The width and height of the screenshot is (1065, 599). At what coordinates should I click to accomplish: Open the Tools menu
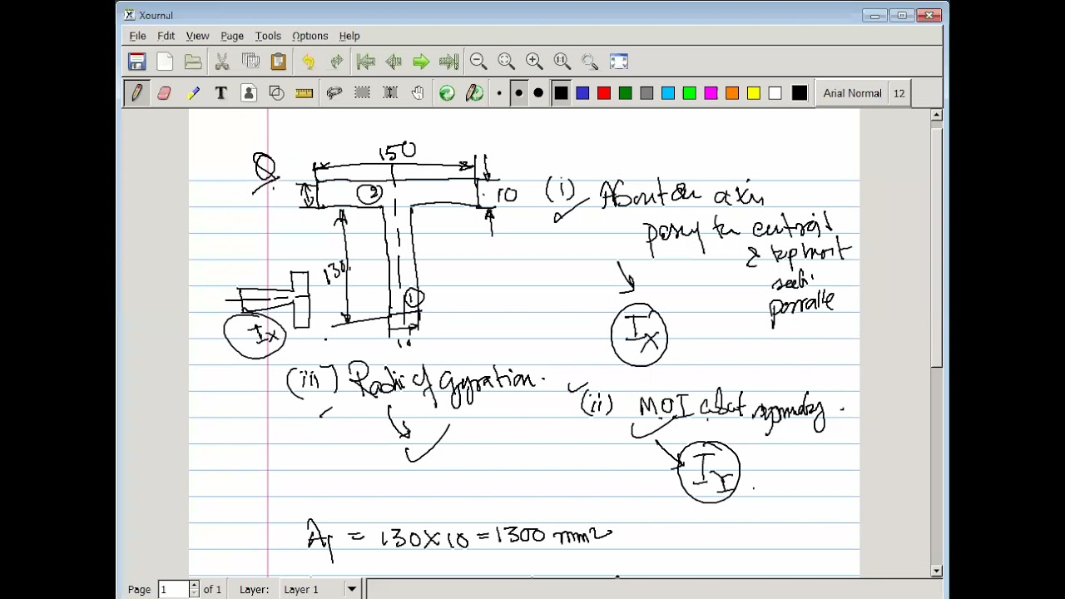[268, 36]
